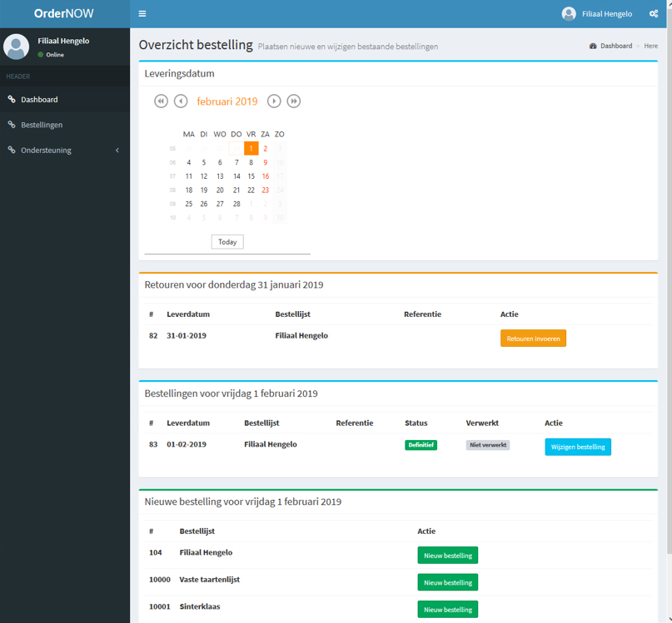Go back one year in calendar

tap(162, 101)
